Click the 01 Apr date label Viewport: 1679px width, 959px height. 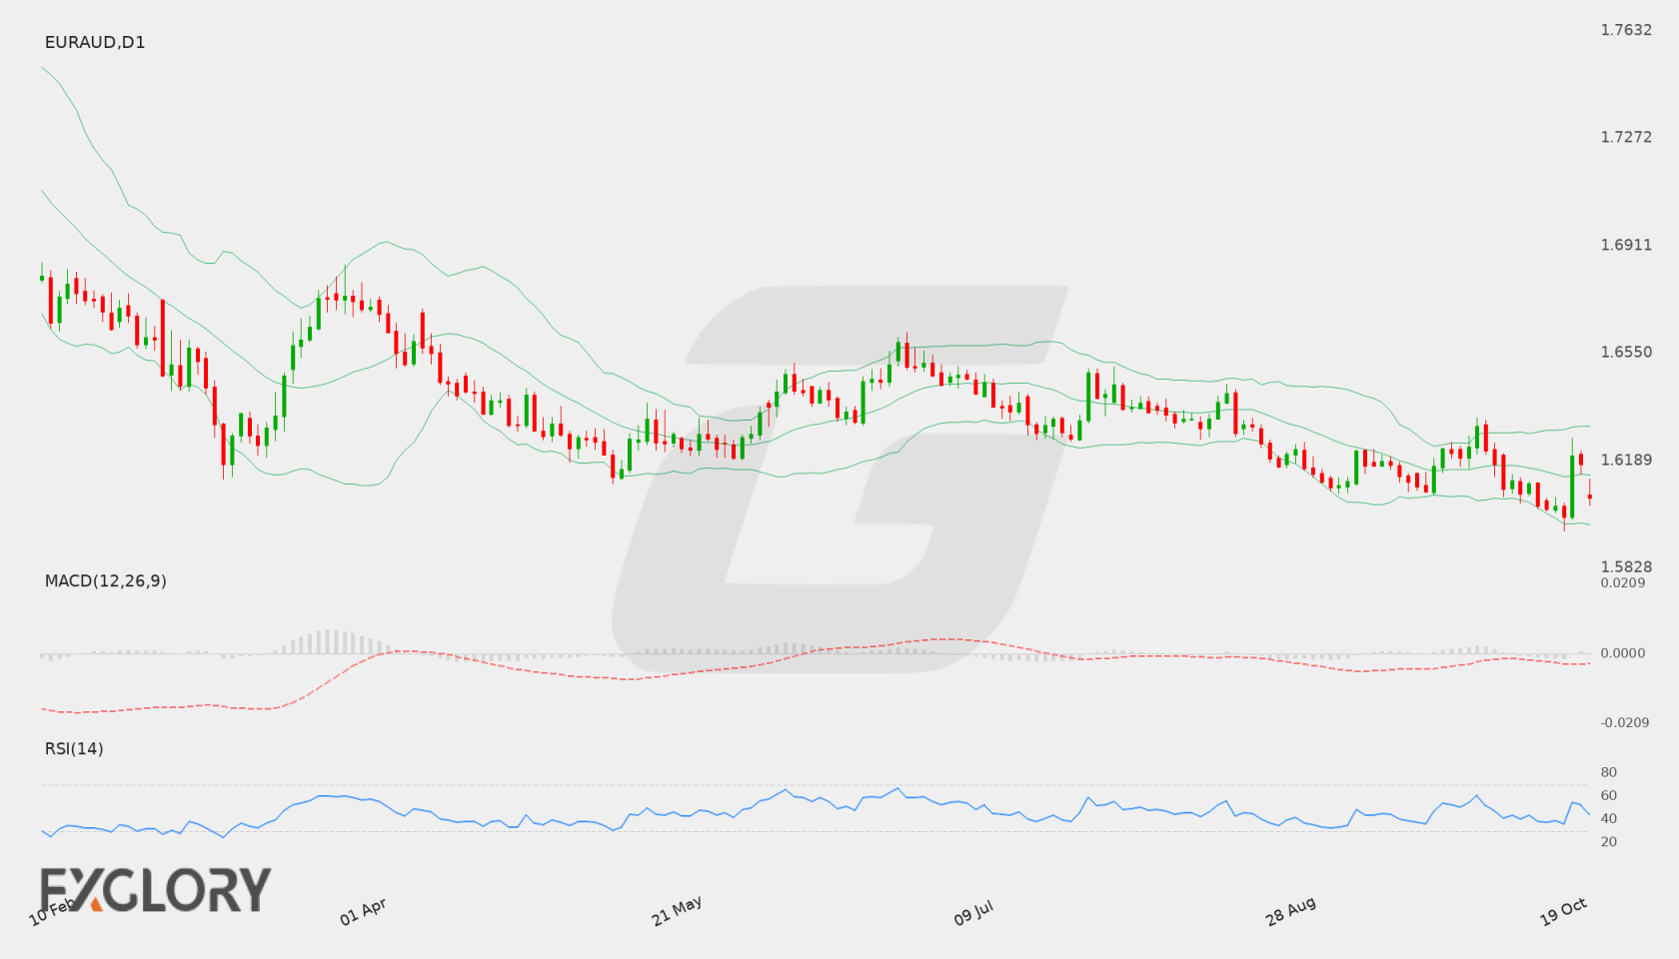tap(363, 911)
